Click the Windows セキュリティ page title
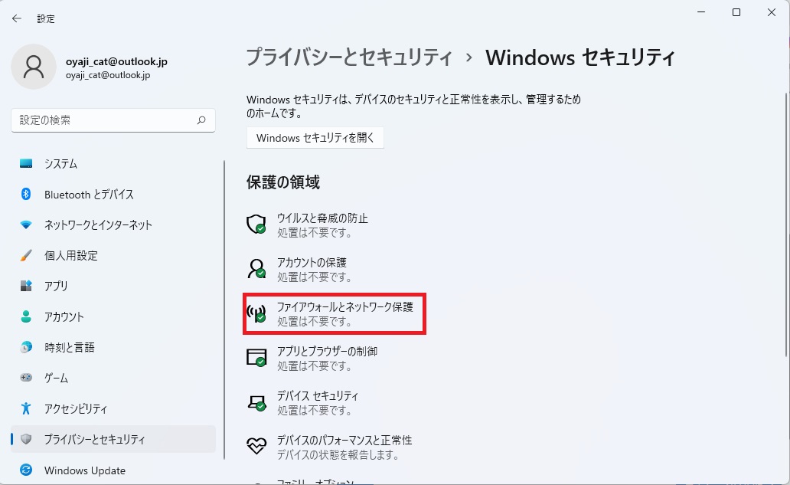Image resolution: width=790 pixels, height=485 pixels. click(580, 57)
